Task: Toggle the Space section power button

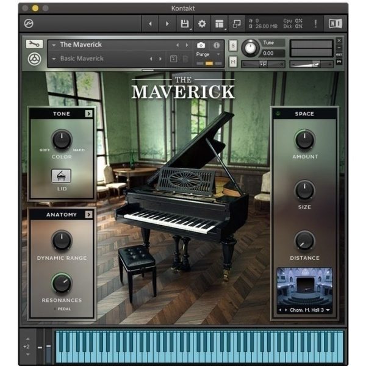Action: point(278,113)
